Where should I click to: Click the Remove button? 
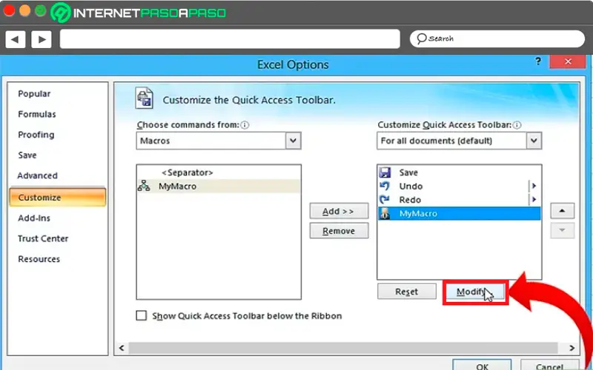click(339, 231)
